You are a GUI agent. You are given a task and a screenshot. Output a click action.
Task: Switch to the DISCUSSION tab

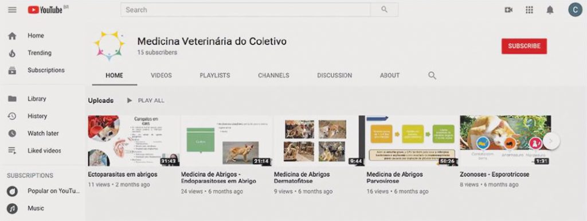point(335,75)
